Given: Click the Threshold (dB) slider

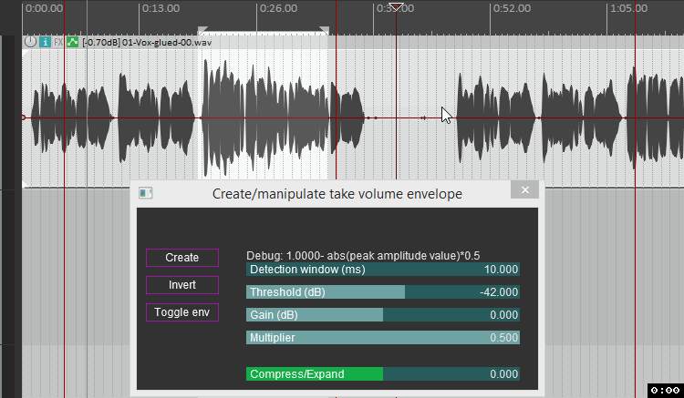Looking at the screenshot, I should (x=383, y=292).
